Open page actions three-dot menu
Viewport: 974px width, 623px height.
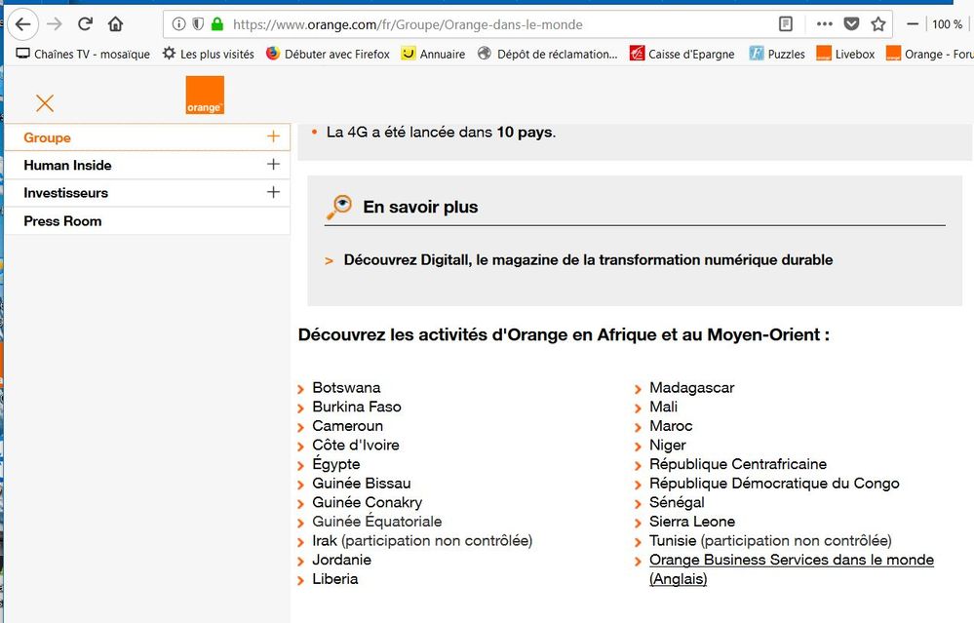(825, 24)
